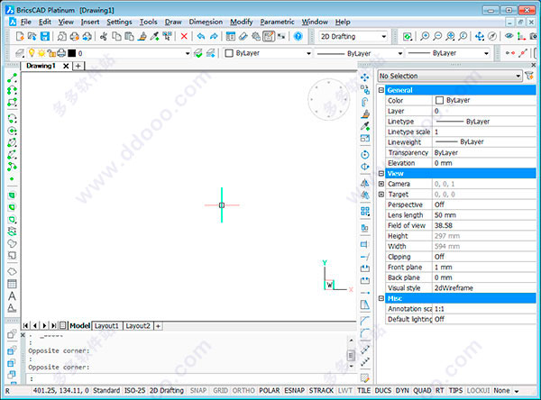Screen dimensions: 541x400
Task: Click the Print icon in toolbar
Action: click(x=75, y=36)
